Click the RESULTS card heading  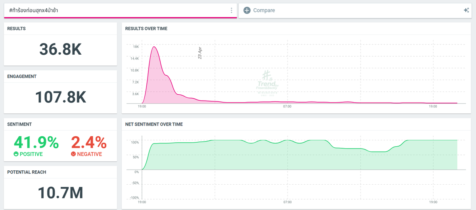click(x=16, y=29)
